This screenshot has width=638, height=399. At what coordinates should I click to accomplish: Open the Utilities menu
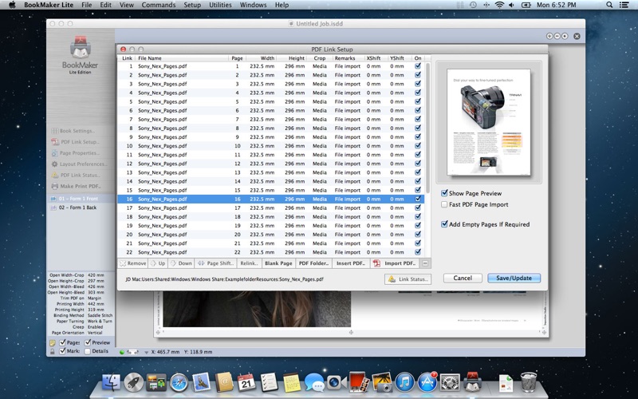[220, 5]
